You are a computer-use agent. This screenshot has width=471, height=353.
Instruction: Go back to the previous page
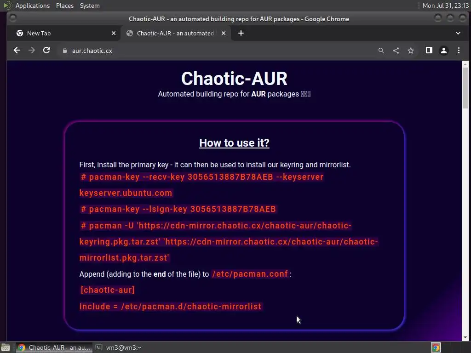[17, 51]
